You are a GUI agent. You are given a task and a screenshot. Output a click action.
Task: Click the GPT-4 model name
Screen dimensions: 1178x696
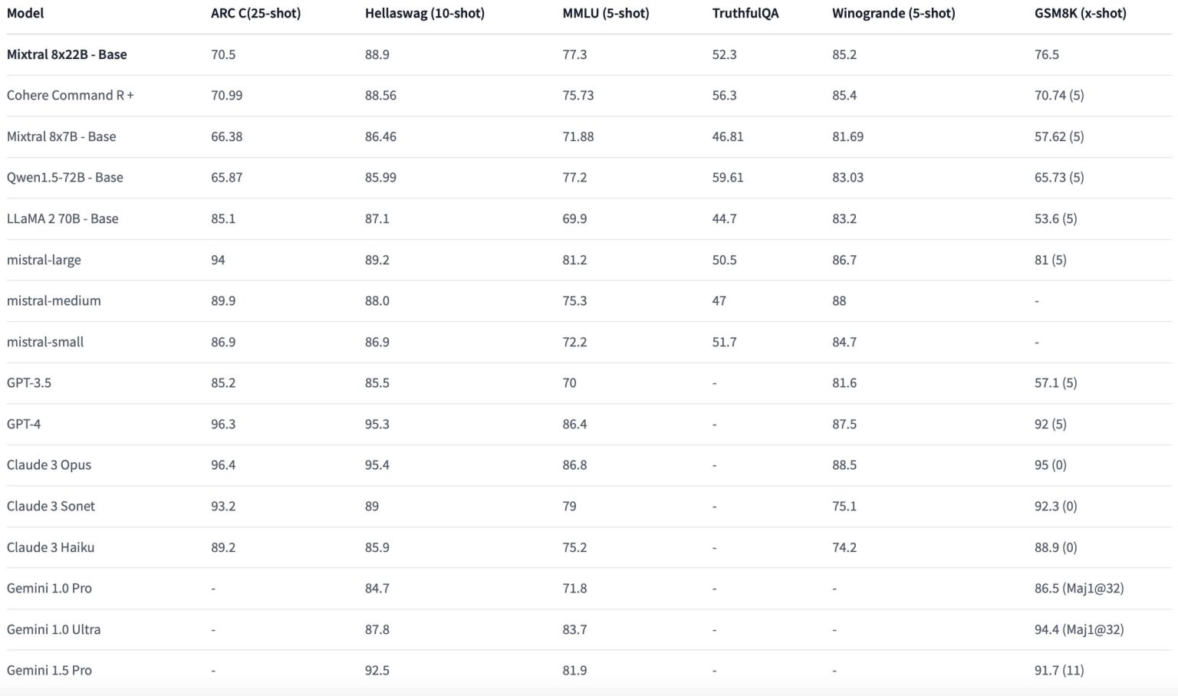pyautogui.click(x=23, y=424)
